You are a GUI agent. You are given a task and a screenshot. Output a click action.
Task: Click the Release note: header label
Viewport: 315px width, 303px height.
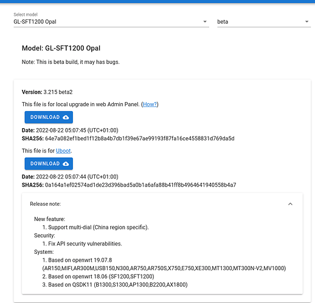pos(45,204)
